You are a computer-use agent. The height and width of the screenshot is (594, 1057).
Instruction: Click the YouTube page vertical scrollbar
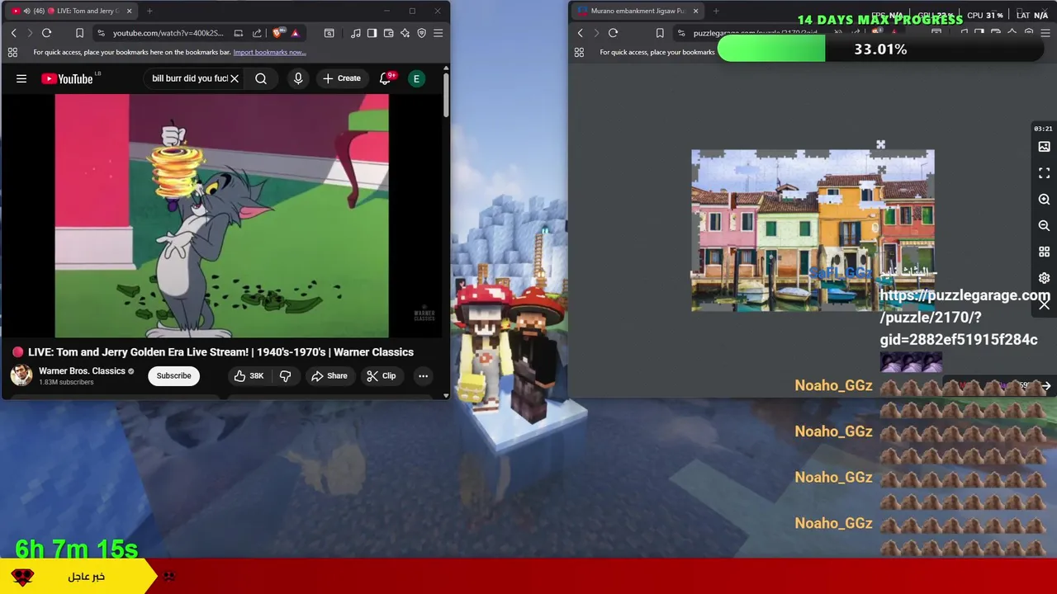click(446, 97)
